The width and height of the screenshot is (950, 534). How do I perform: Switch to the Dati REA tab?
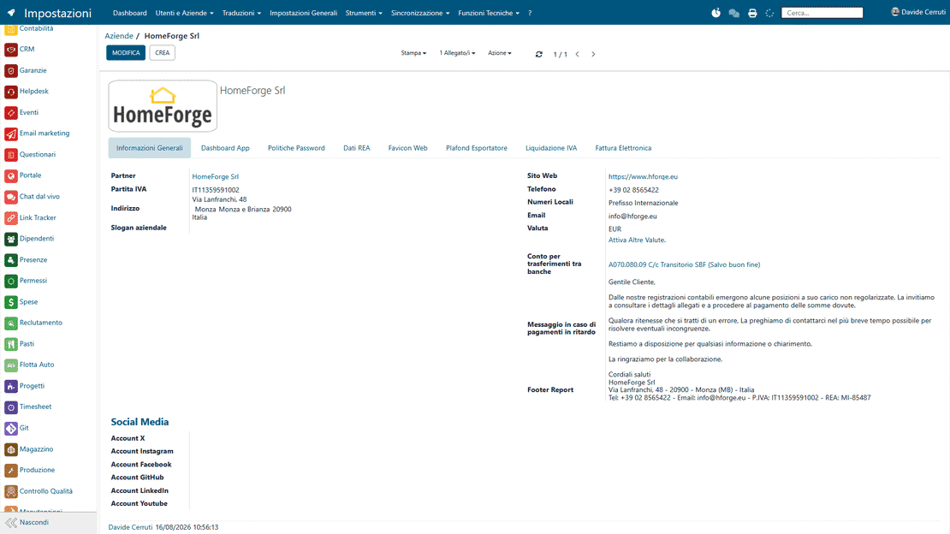tap(356, 148)
